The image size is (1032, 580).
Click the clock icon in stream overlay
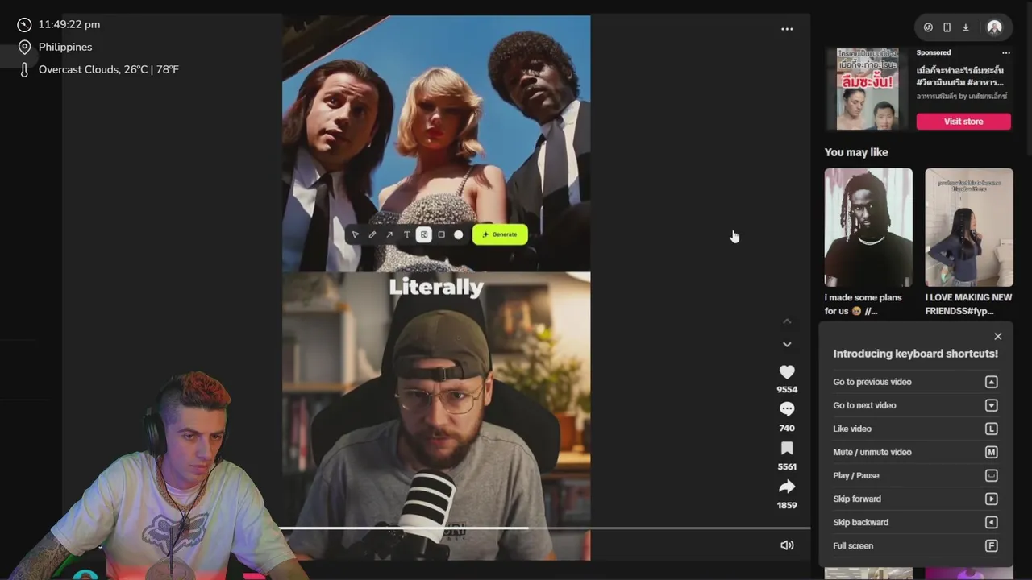click(x=24, y=25)
